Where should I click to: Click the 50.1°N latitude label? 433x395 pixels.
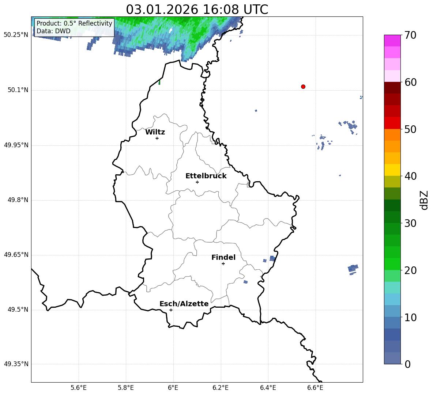click(18, 90)
